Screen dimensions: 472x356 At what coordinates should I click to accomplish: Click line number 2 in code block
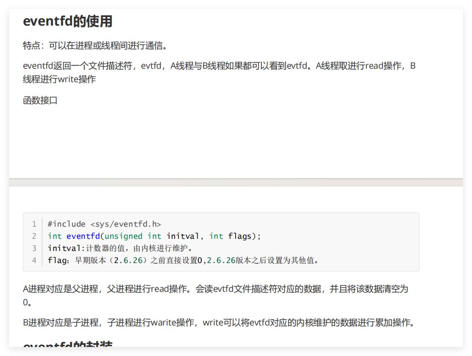(34, 236)
